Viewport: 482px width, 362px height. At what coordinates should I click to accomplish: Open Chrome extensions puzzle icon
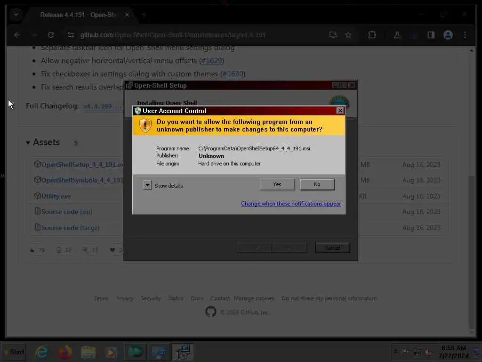tap(372, 35)
